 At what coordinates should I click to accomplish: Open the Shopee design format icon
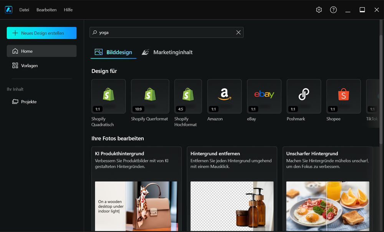pyautogui.click(x=343, y=96)
